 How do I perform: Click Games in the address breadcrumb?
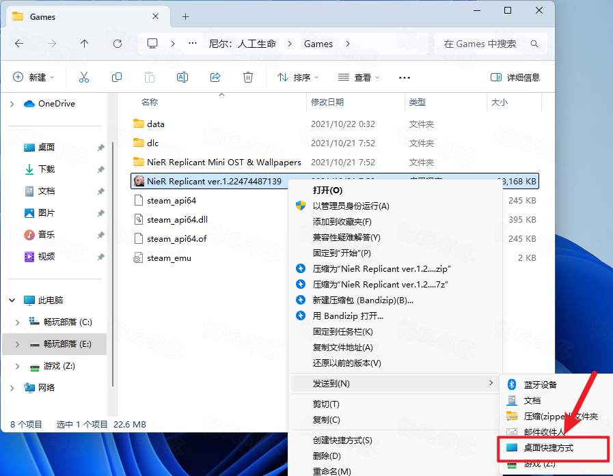(318, 44)
